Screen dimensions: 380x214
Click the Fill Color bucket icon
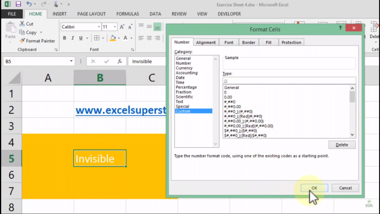click(113, 38)
